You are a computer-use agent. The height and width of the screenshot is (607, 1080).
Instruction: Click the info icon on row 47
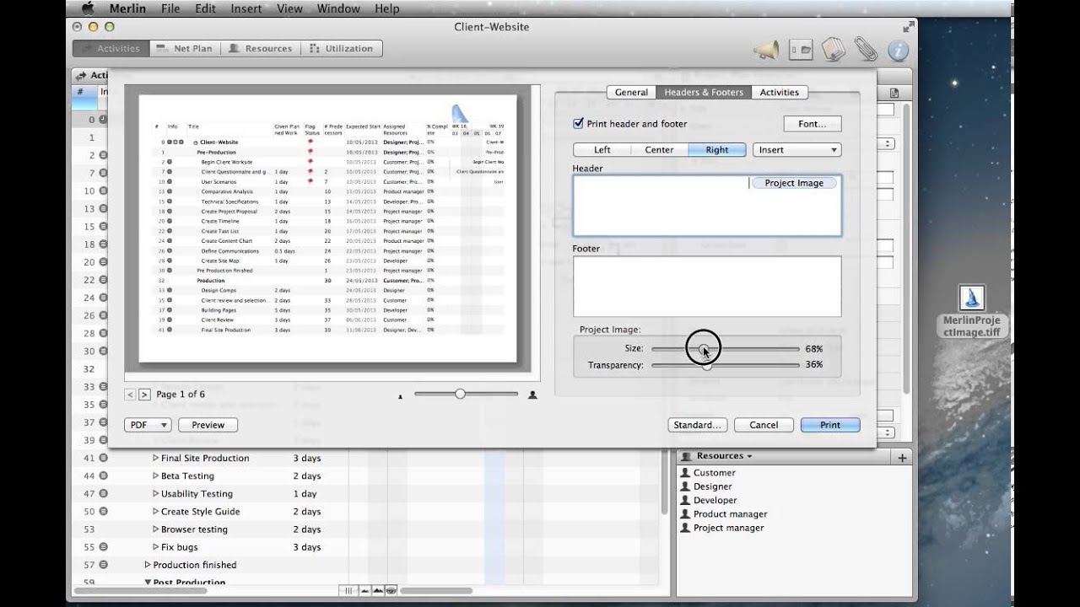click(104, 494)
